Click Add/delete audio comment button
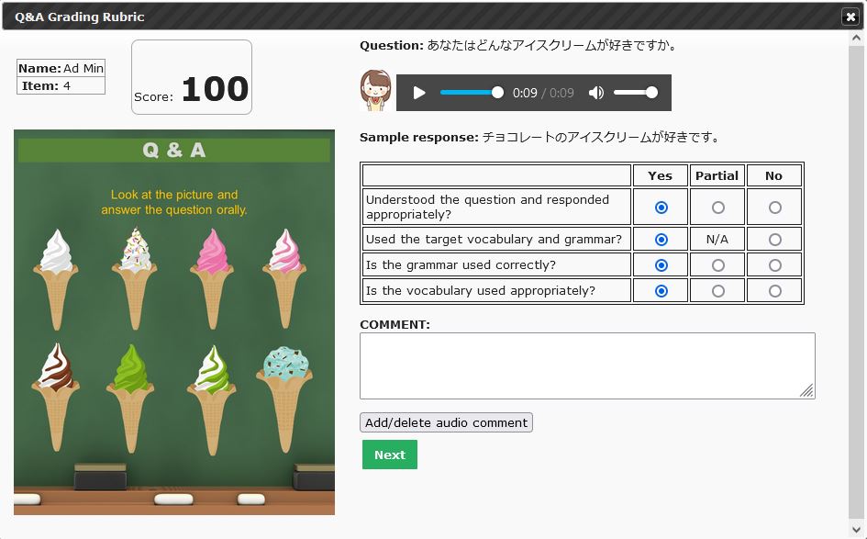The width and height of the screenshot is (867, 539). (446, 422)
